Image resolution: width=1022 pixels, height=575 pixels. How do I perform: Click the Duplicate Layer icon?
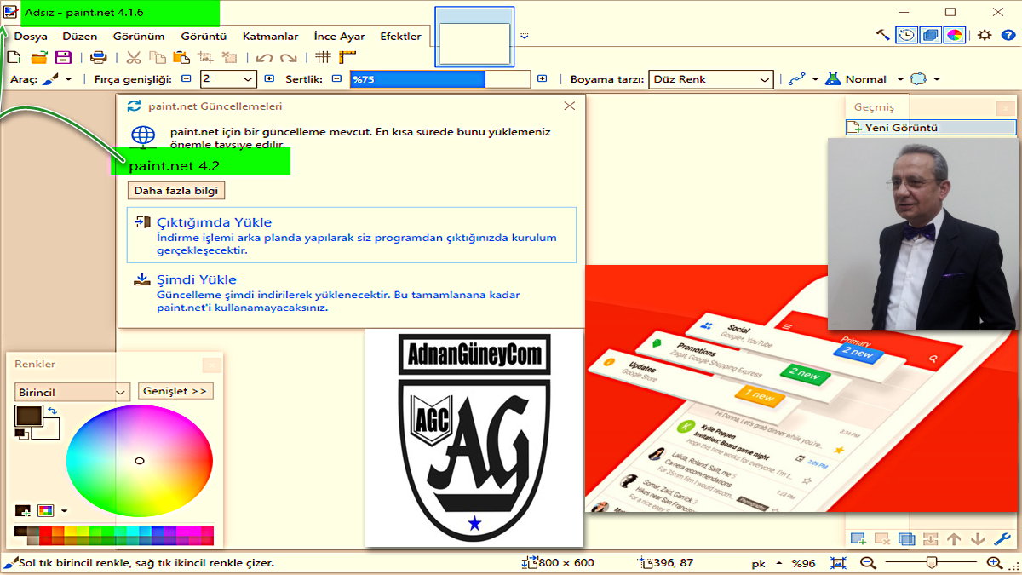(x=906, y=538)
